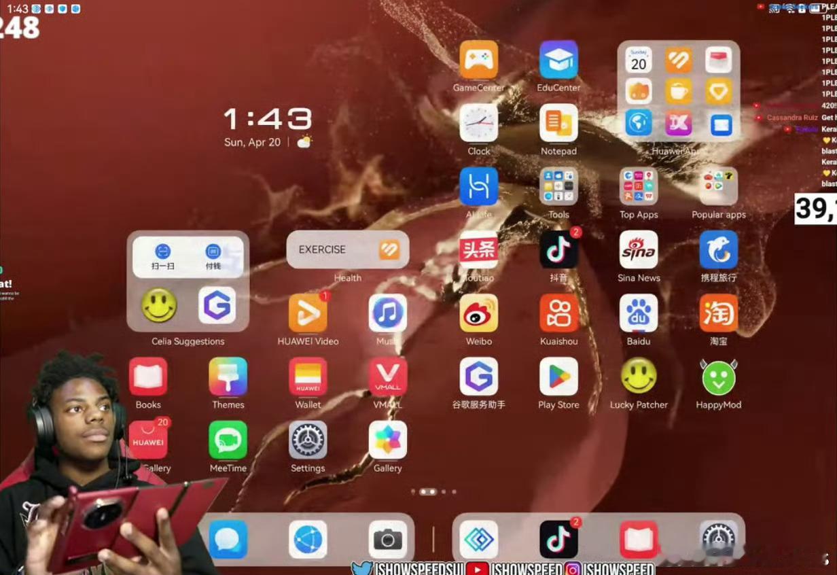
Task: Open the EduCenter app
Action: pos(558,60)
